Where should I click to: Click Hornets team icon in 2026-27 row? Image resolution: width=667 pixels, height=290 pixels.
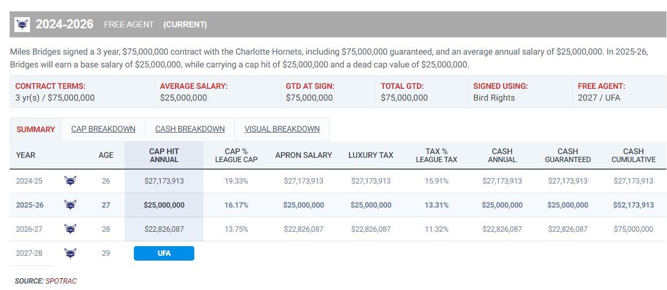pos(70,229)
